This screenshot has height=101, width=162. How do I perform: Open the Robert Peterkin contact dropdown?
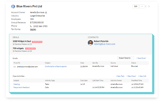point(125,58)
